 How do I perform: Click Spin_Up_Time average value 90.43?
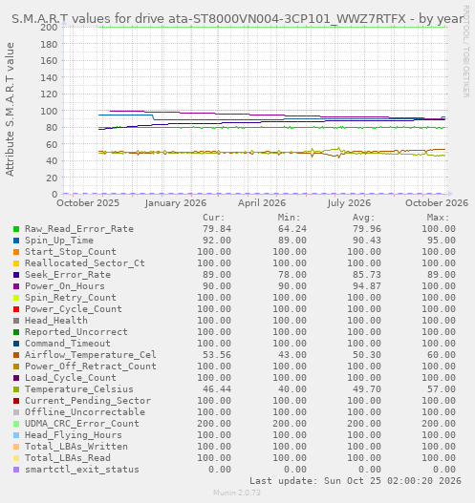tap(367, 241)
